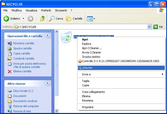Select Avvia CCleaner menu entry
The height and width of the screenshot is (114, 167).
(x=121, y=52)
